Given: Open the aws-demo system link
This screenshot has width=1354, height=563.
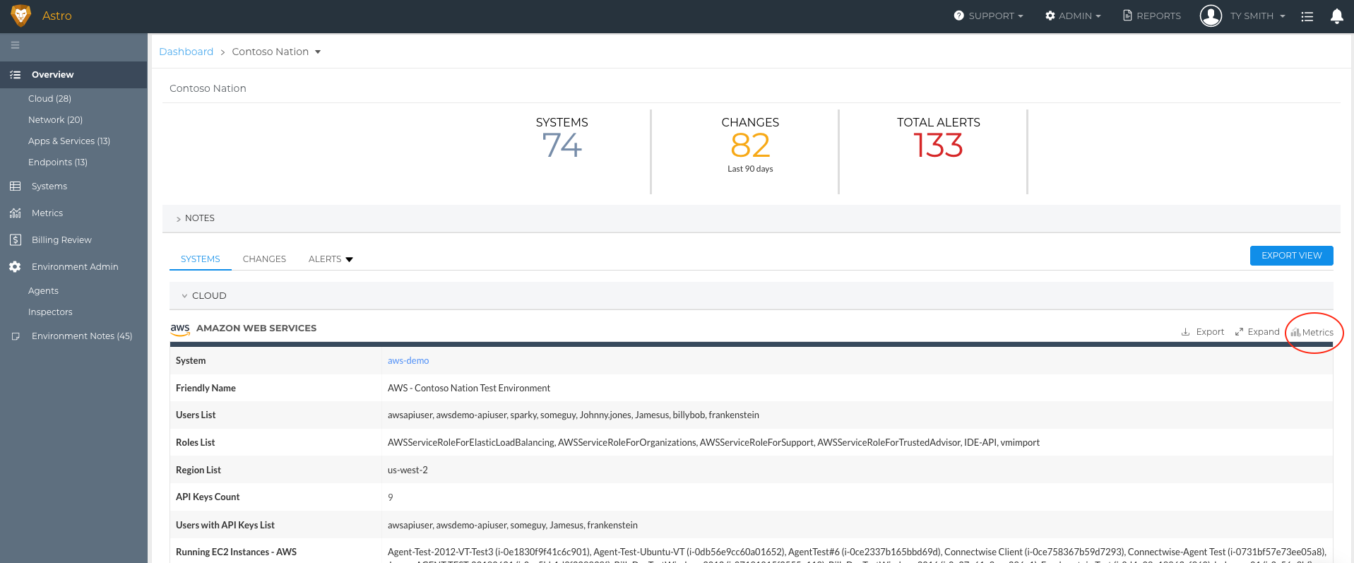Looking at the screenshot, I should click(x=408, y=361).
